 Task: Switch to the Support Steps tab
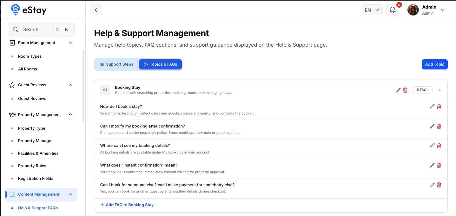116,64
